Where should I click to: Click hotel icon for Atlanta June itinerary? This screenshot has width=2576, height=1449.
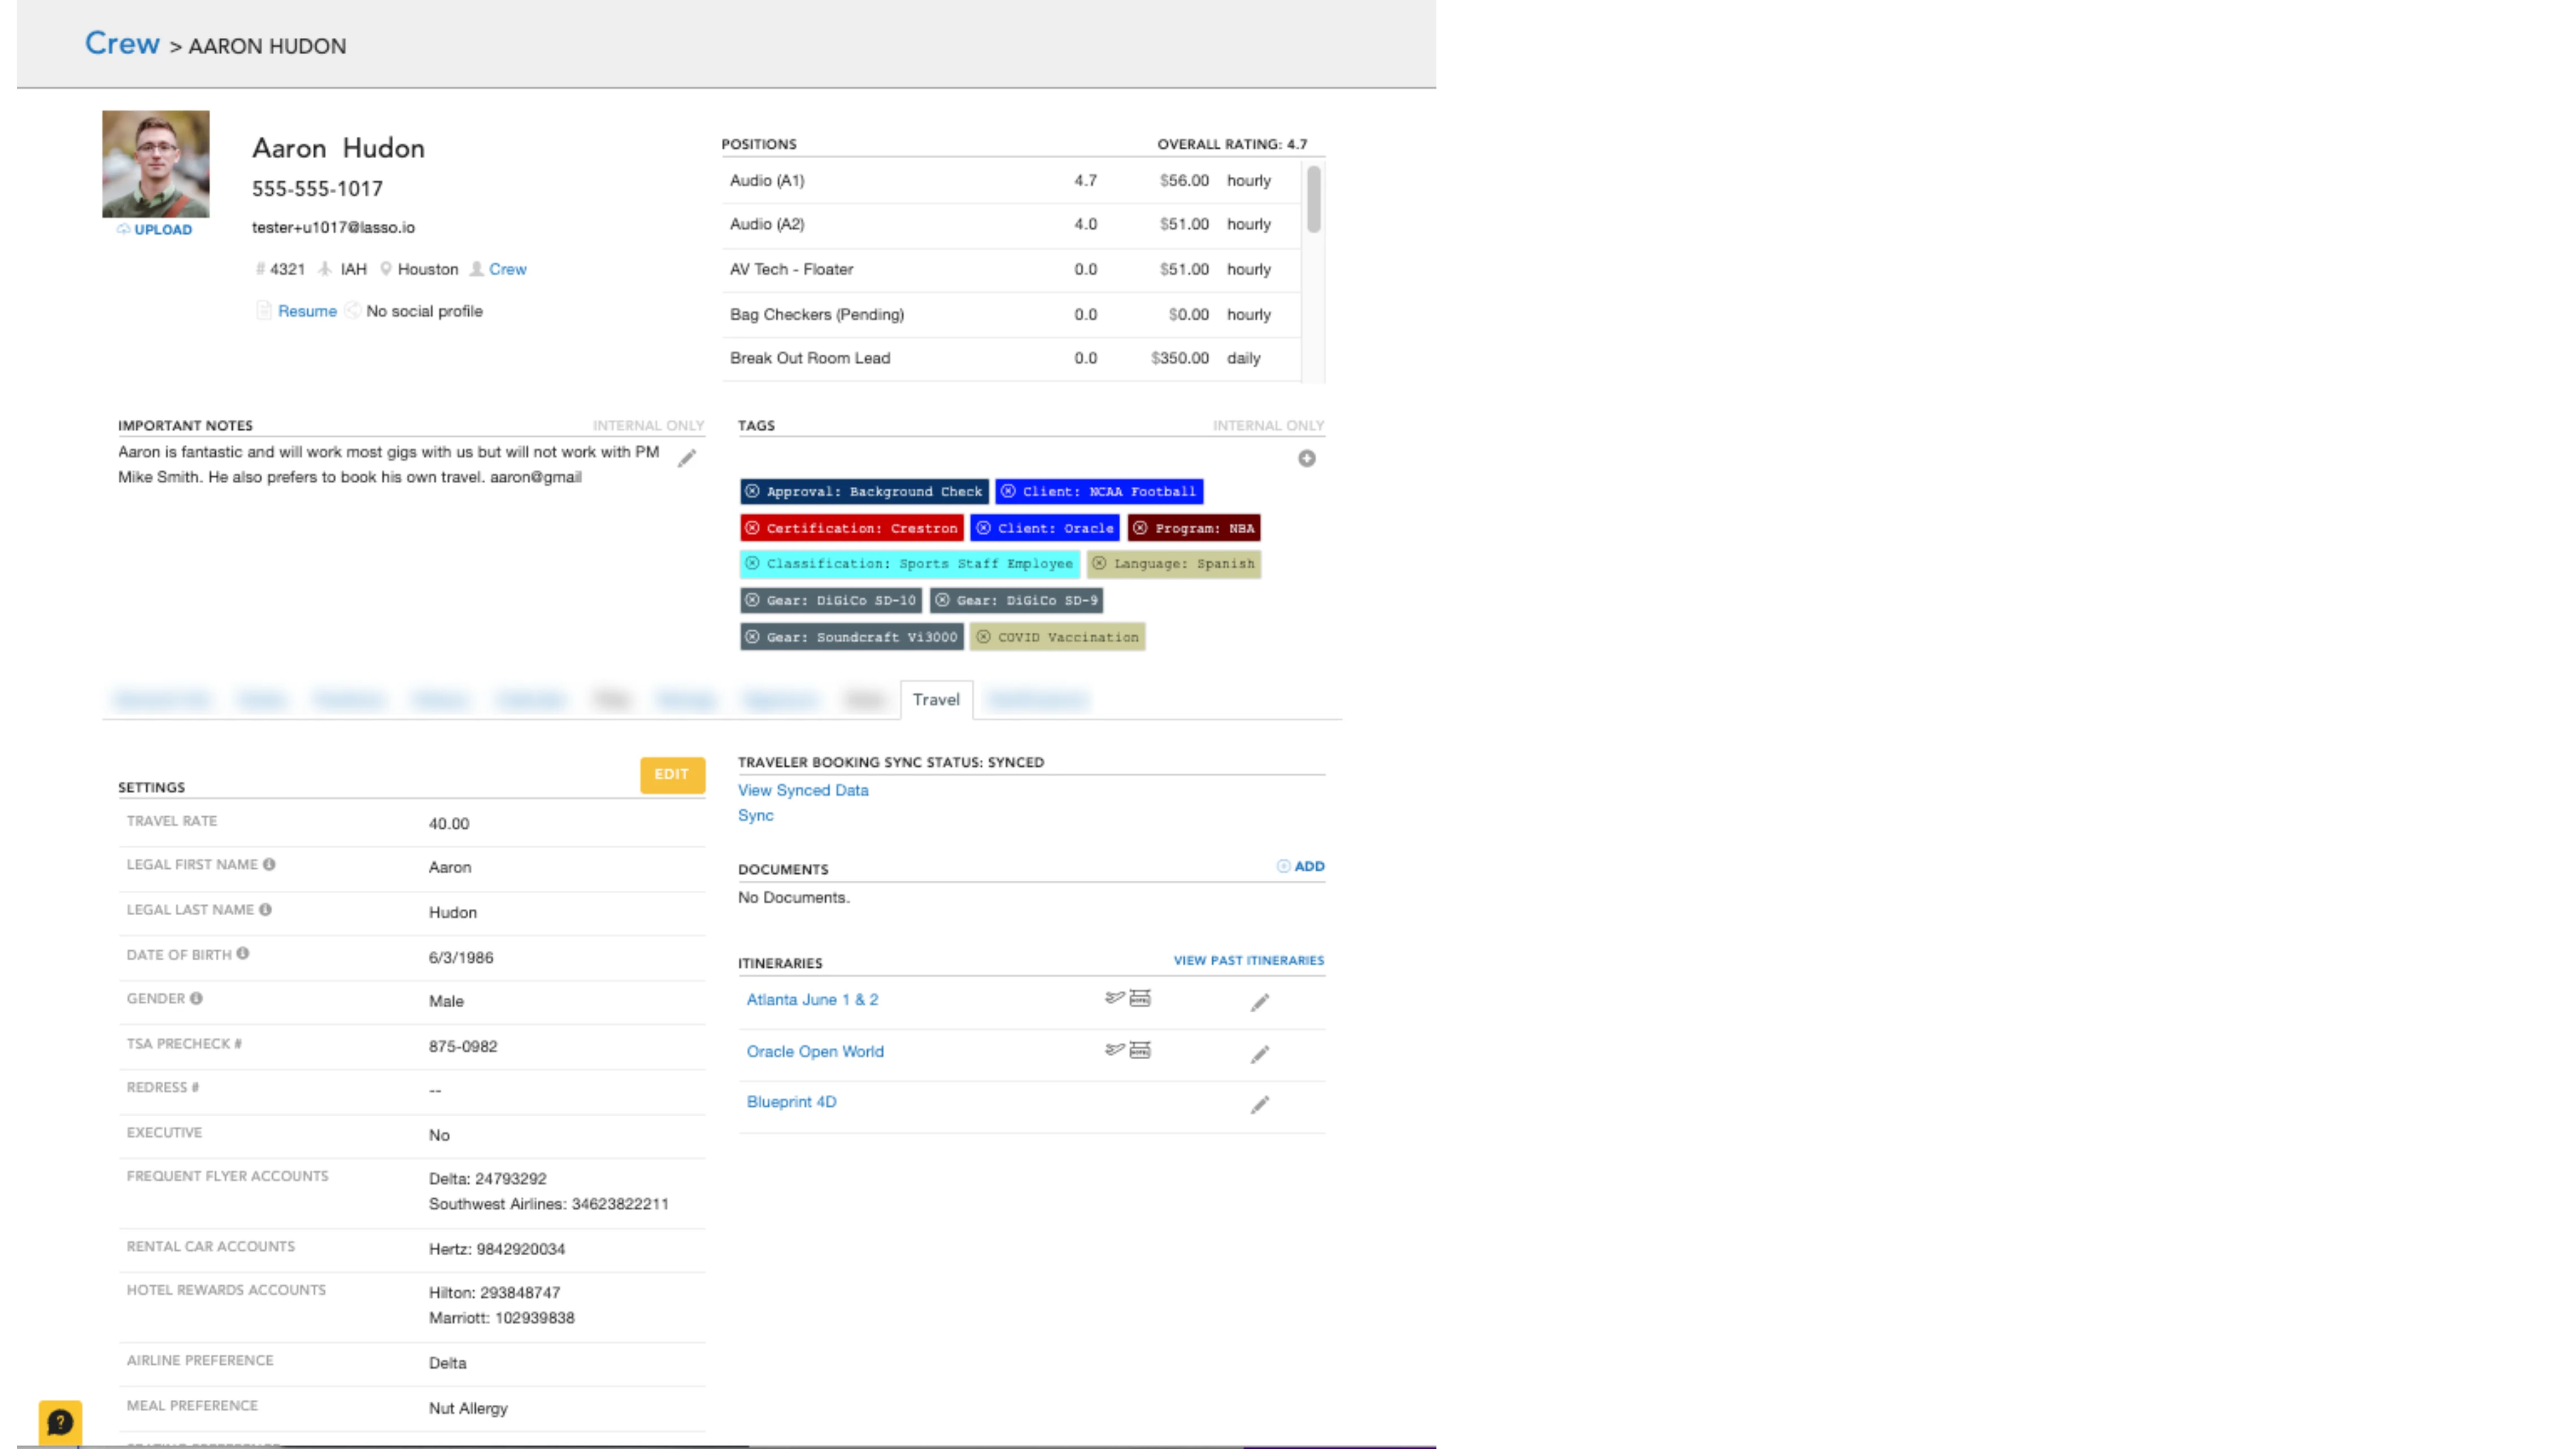(1140, 998)
